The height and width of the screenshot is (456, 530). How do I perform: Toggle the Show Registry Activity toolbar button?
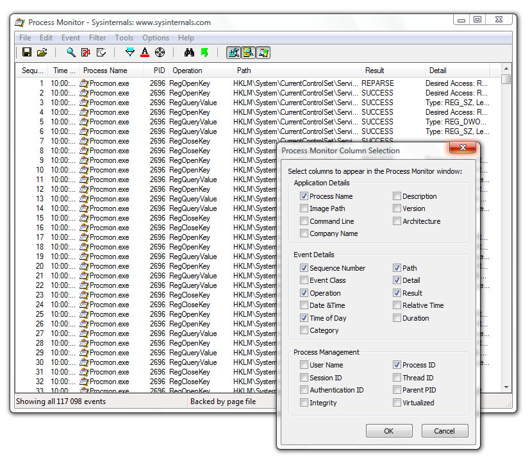(233, 53)
